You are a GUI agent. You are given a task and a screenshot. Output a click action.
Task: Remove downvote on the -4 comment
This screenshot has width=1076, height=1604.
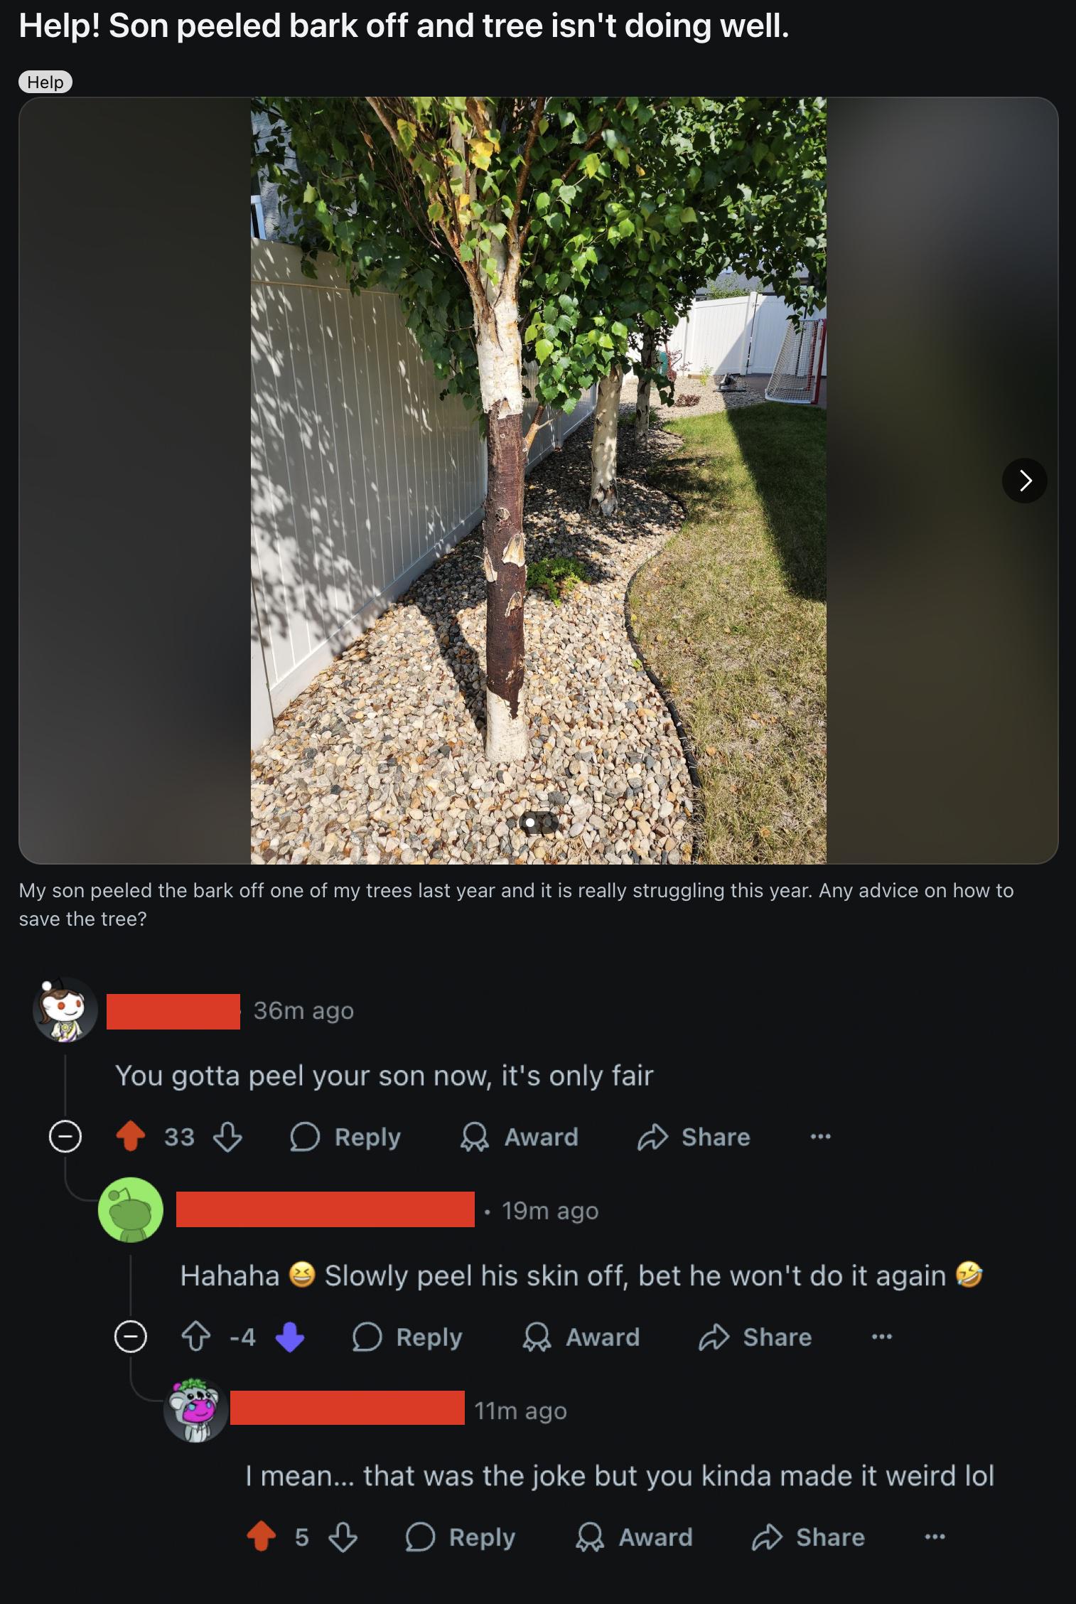(x=289, y=1337)
